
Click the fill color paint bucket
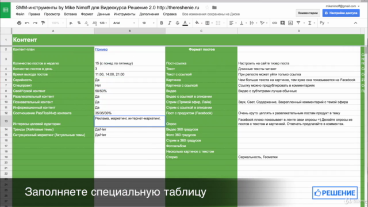tap(197, 23)
